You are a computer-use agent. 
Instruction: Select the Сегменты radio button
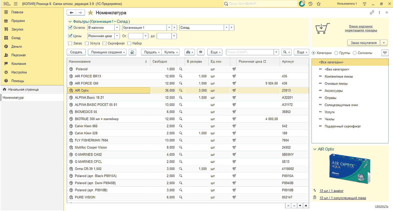(x=355, y=53)
